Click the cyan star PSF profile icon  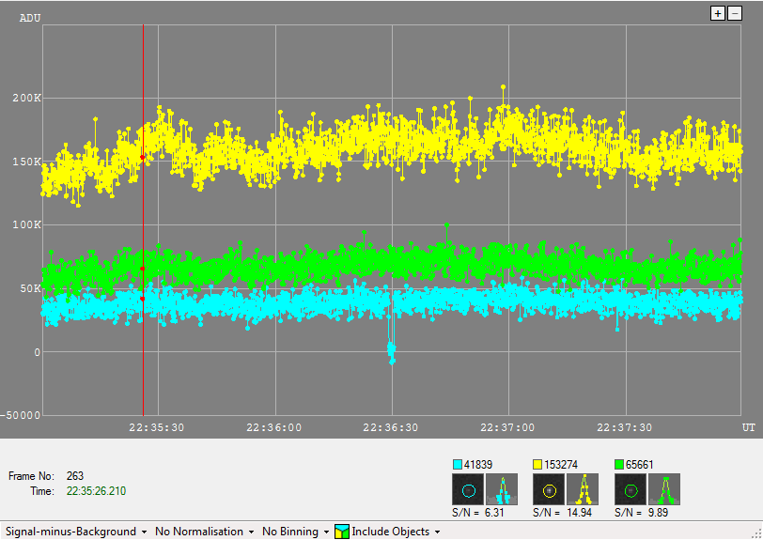[x=502, y=489]
